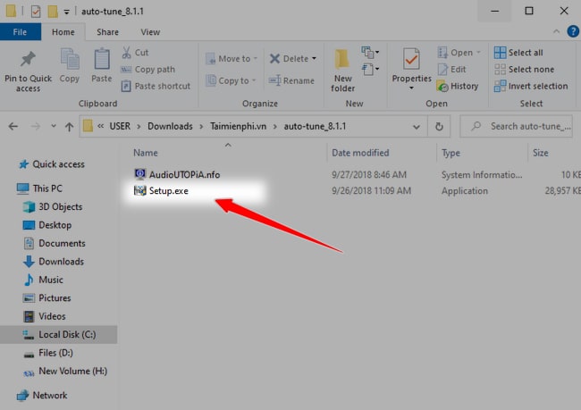Expand the Open button dropdown

coord(478,53)
